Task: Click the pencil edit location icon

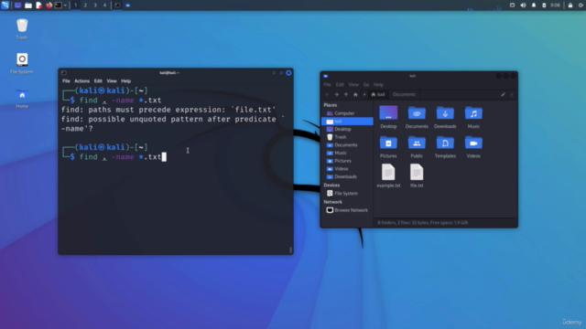Action: (x=503, y=95)
